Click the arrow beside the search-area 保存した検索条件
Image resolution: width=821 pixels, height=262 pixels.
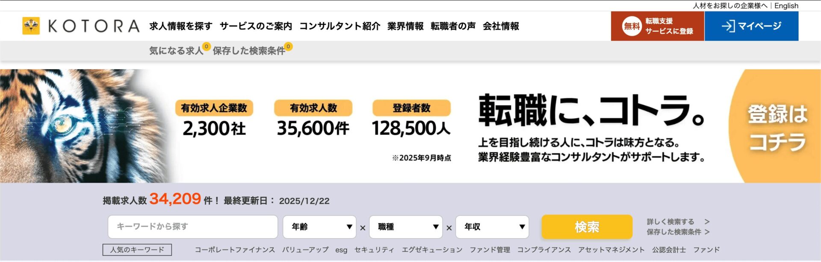[707, 232]
